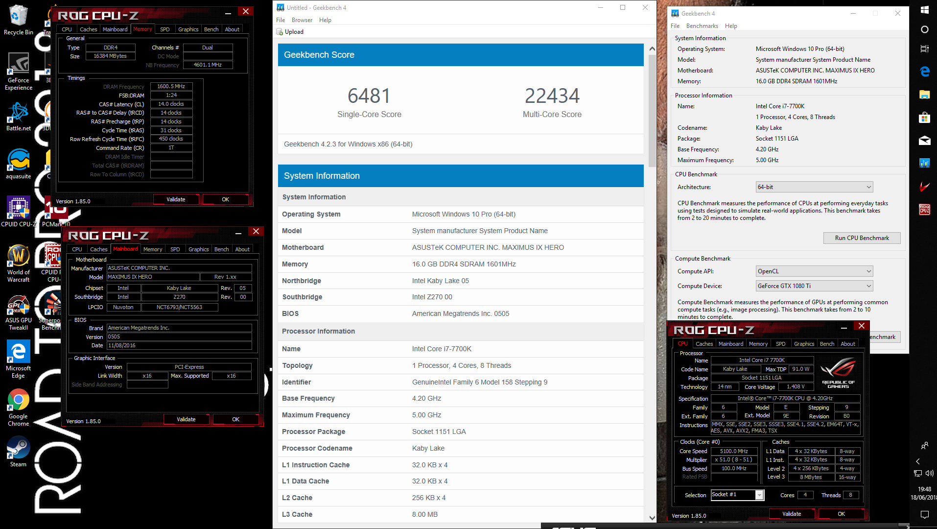
Task: Open Cortana circle on taskbar
Action: click(x=924, y=29)
